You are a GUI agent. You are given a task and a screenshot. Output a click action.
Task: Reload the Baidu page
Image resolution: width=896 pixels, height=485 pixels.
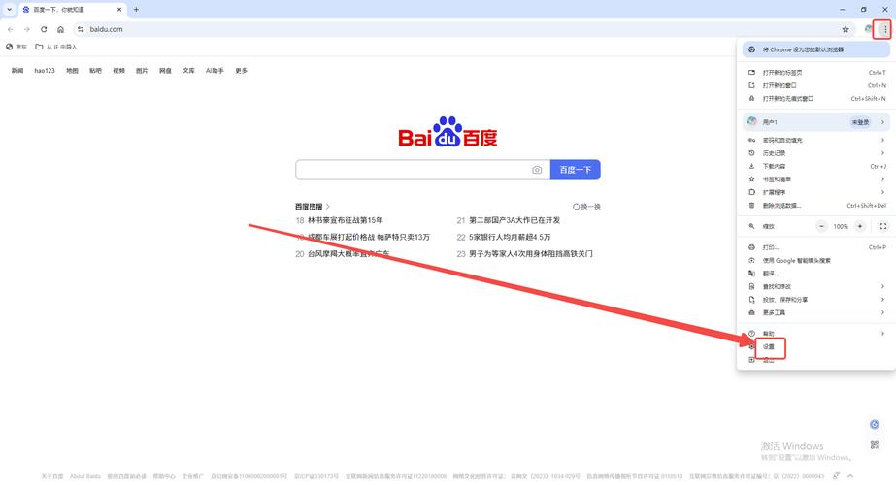(44, 29)
